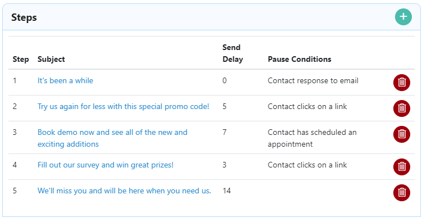Delete step 1 with its trash icon
The width and height of the screenshot is (422, 222).
click(402, 83)
